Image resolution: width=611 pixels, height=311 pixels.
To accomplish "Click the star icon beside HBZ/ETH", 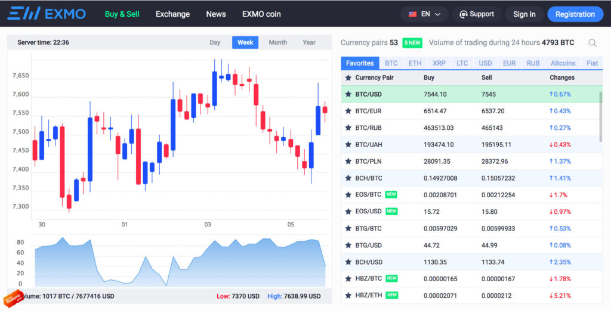I will (348, 296).
